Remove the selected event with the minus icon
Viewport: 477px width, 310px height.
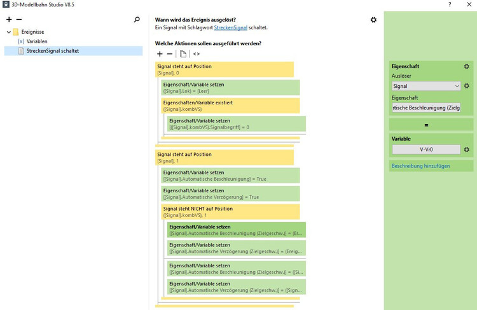[x=19, y=20]
